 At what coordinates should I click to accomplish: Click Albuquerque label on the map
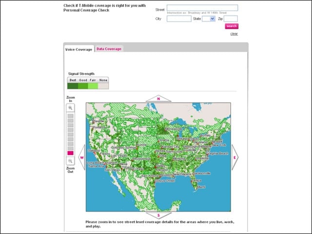[141, 159]
